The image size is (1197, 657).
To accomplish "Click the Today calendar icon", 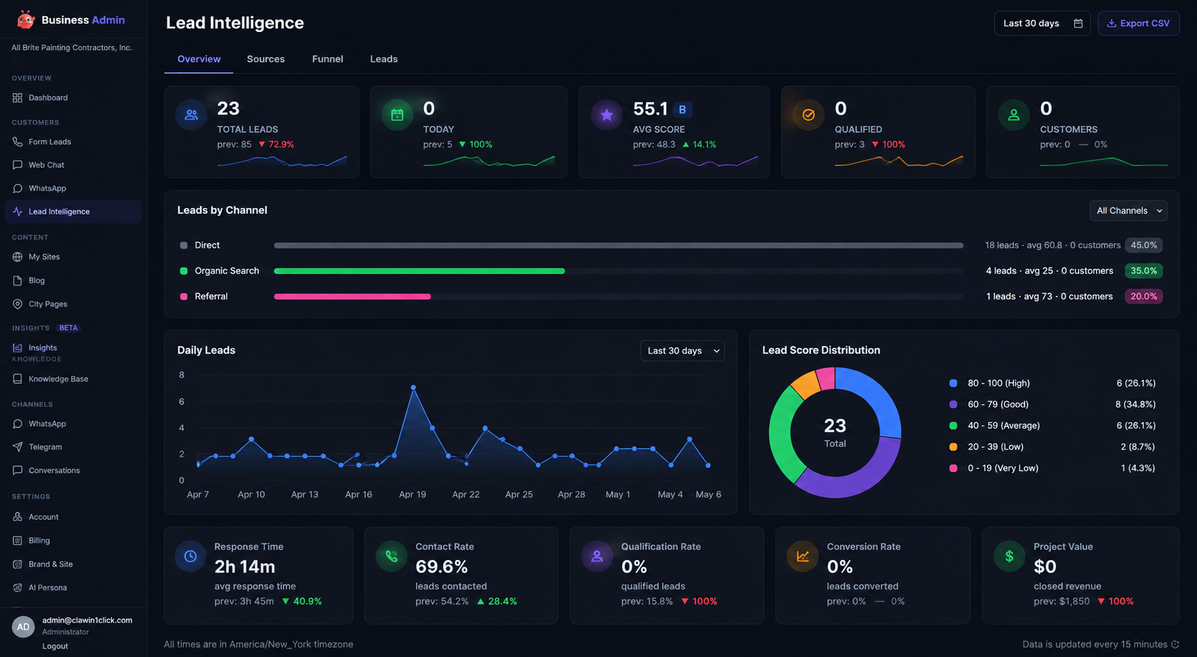I will pos(397,115).
